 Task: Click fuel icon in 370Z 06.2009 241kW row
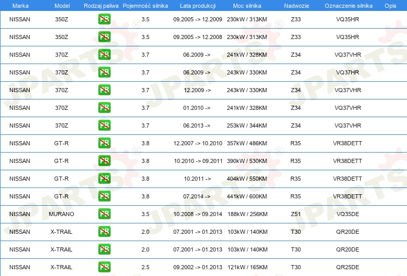click(x=104, y=55)
